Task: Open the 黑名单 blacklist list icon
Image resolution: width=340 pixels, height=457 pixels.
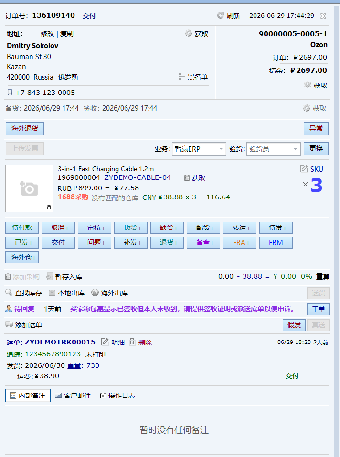Action: [182, 77]
